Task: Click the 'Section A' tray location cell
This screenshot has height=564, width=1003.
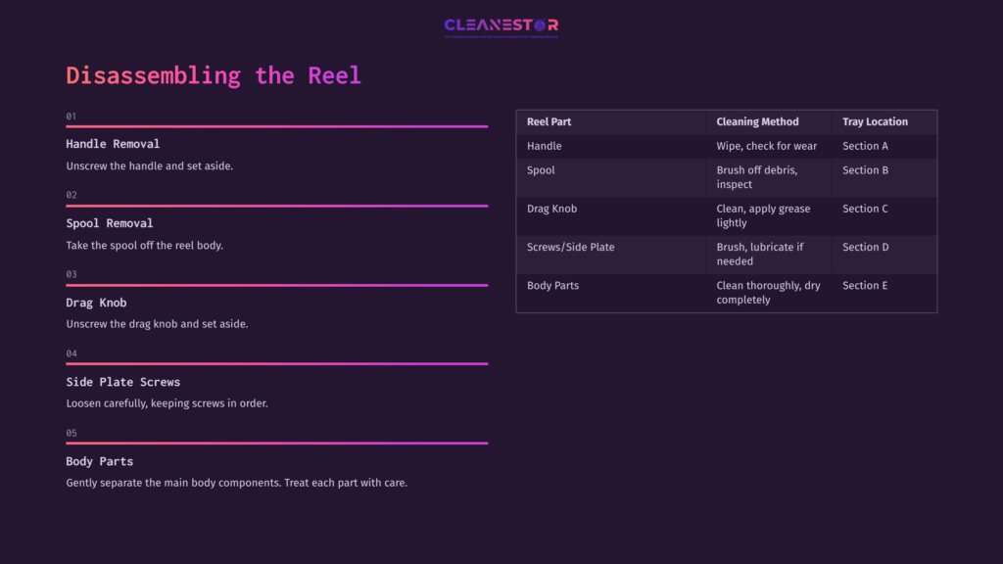Action: pyautogui.click(x=865, y=146)
